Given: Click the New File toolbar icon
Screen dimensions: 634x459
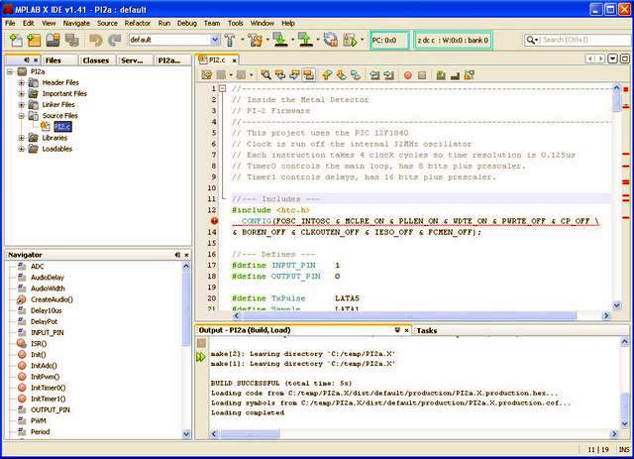Looking at the screenshot, I should (16, 40).
